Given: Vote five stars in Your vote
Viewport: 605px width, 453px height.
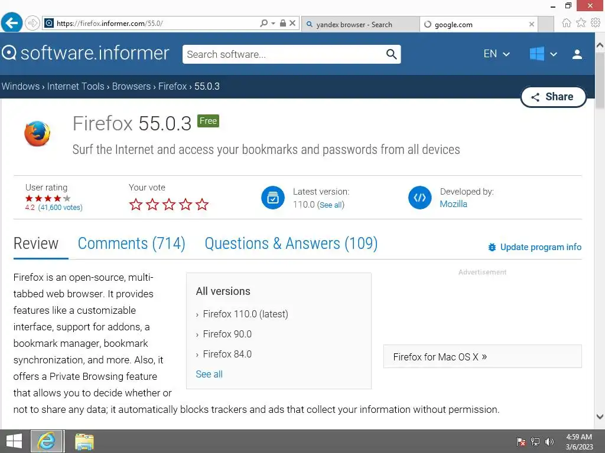Looking at the screenshot, I should point(202,204).
